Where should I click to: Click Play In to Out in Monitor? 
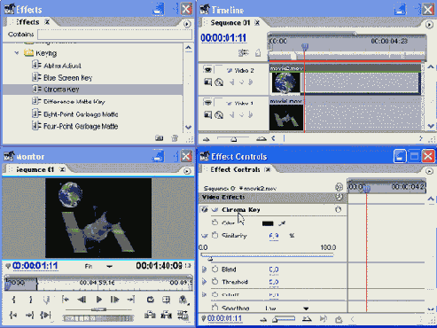click(x=46, y=316)
